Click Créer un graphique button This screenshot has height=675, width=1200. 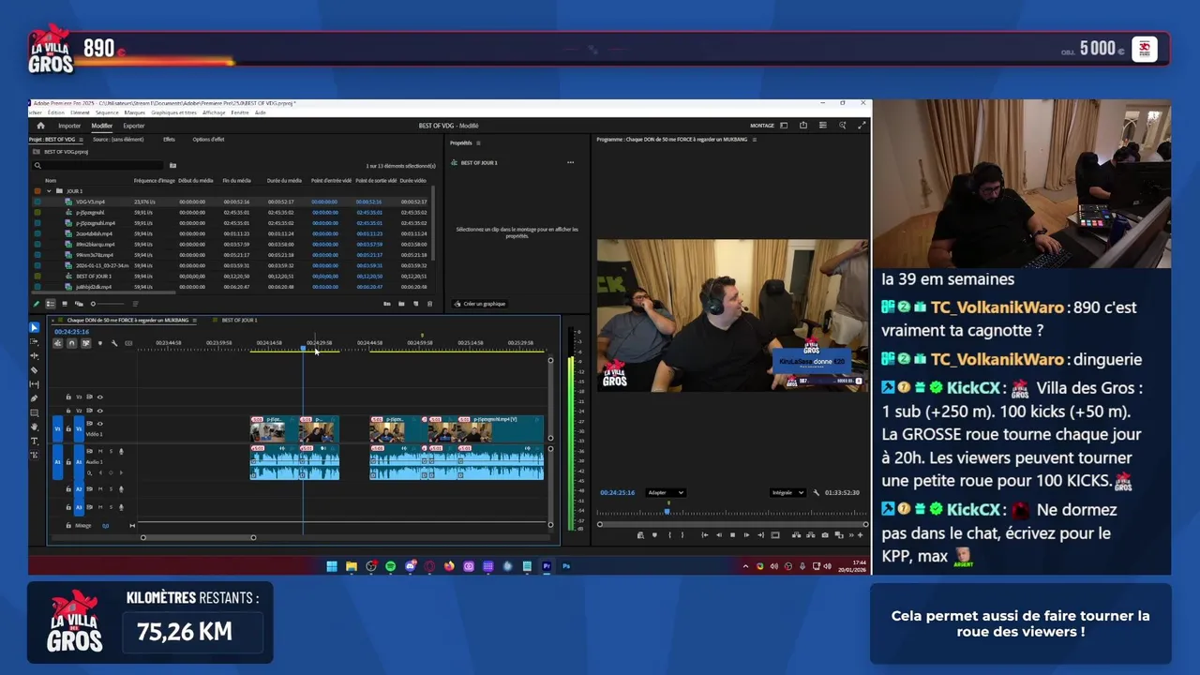(479, 304)
